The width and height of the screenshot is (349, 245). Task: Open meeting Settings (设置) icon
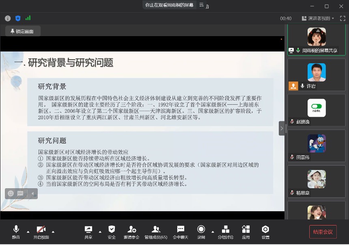click(265, 232)
